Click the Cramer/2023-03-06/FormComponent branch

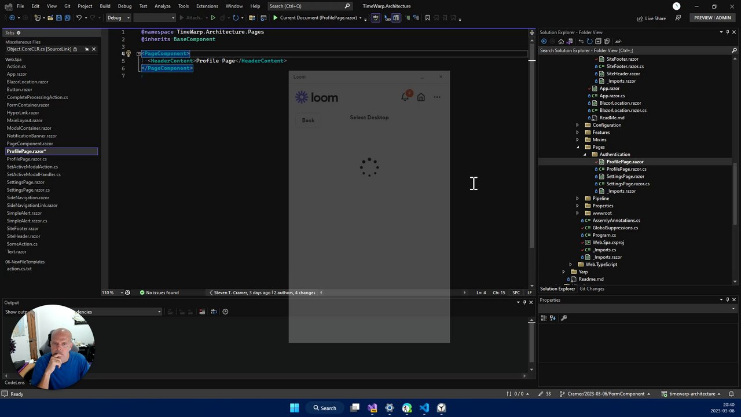[606, 394]
